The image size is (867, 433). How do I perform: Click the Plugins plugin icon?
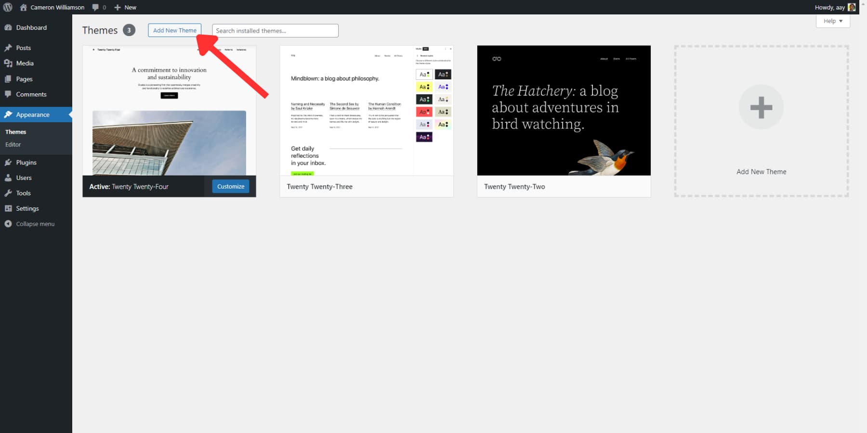tap(9, 162)
